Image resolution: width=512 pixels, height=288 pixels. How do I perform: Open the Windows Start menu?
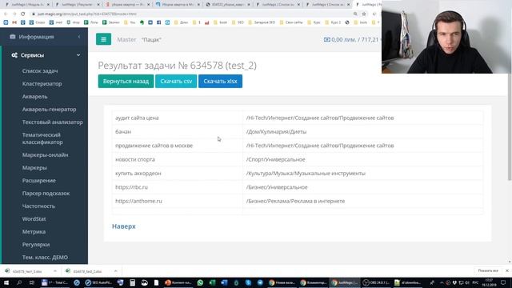(6, 282)
